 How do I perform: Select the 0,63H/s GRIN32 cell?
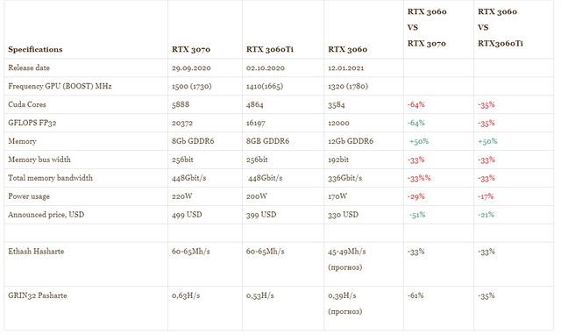pos(186,295)
